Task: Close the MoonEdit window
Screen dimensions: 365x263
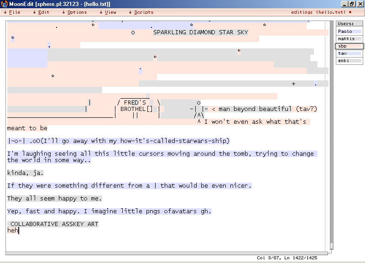Action: tap(359, 4)
